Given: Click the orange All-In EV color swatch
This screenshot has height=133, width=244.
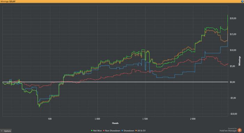Looking at the screenshot, I should pyautogui.click(x=136, y=131).
